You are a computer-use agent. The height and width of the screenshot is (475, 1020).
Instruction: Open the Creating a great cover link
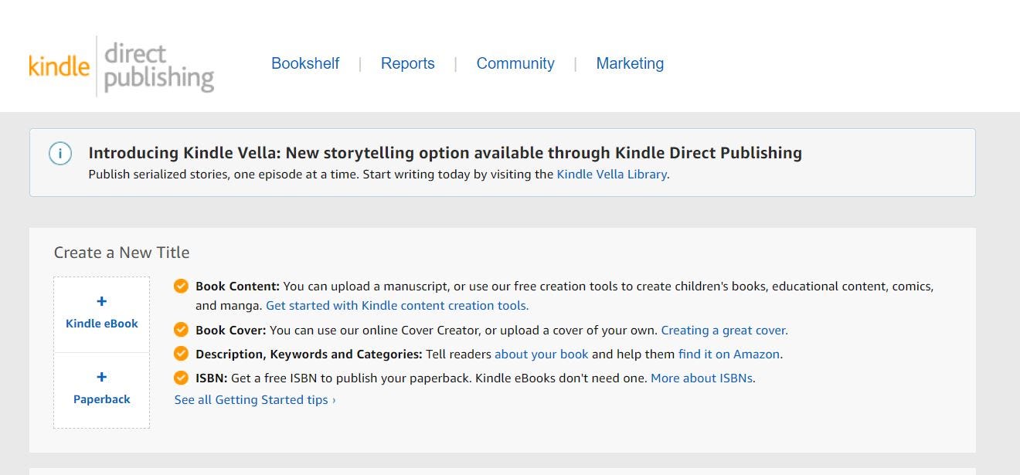(724, 331)
